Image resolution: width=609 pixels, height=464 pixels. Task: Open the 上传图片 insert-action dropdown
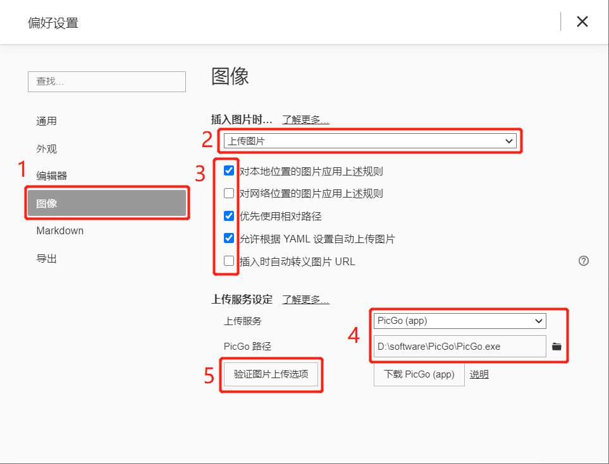(x=370, y=141)
